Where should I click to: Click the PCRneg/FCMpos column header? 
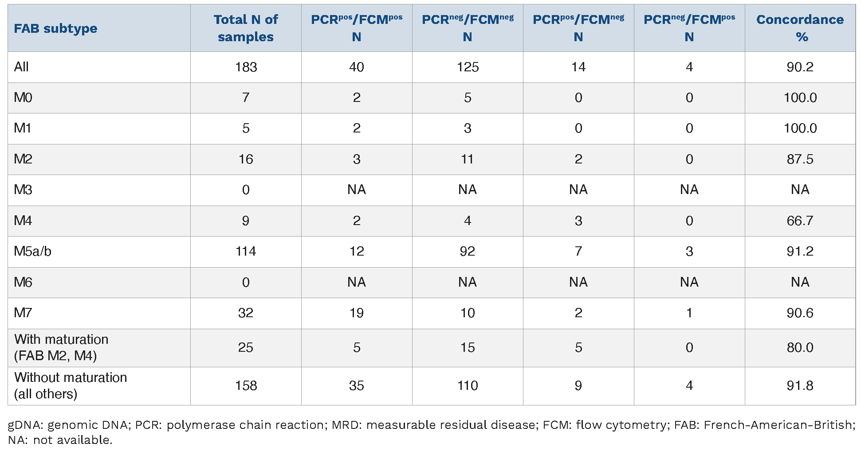point(689,28)
